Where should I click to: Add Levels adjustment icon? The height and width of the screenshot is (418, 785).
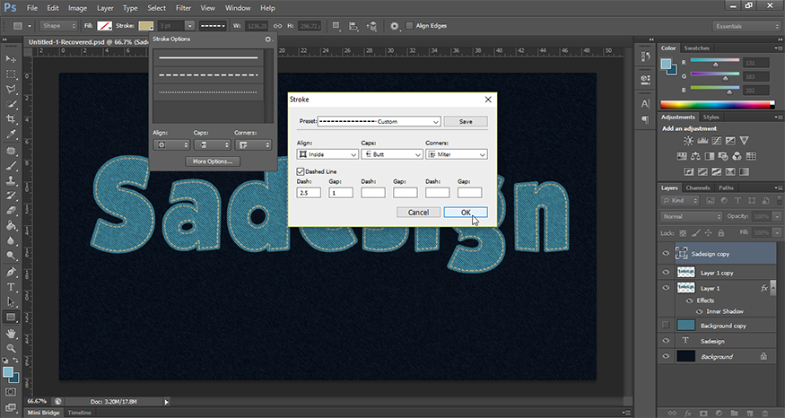click(x=702, y=141)
